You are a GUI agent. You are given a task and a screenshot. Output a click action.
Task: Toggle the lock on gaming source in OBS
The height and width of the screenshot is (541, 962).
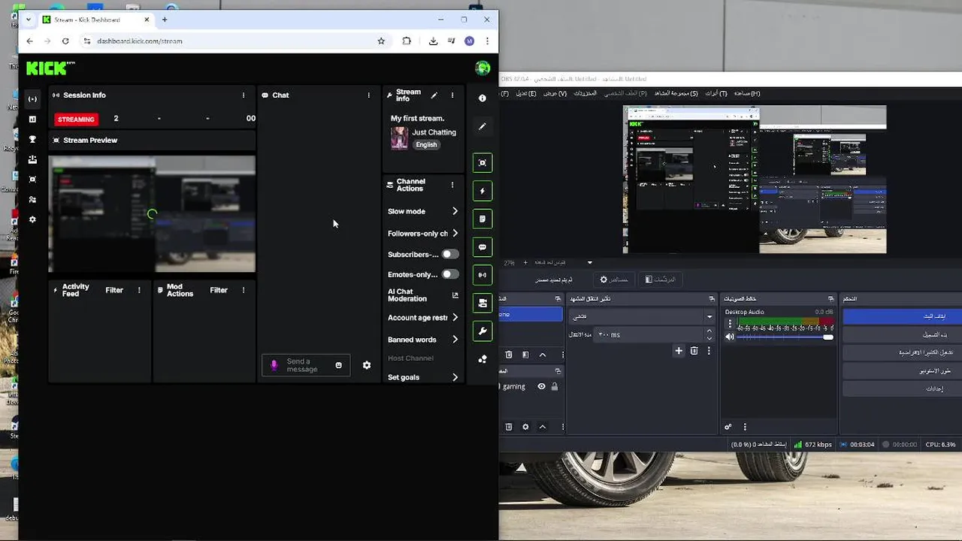coord(555,386)
